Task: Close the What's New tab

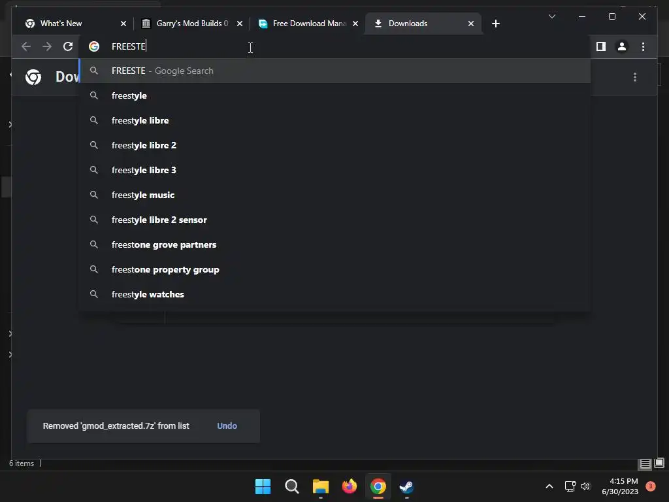Action: [123, 24]
